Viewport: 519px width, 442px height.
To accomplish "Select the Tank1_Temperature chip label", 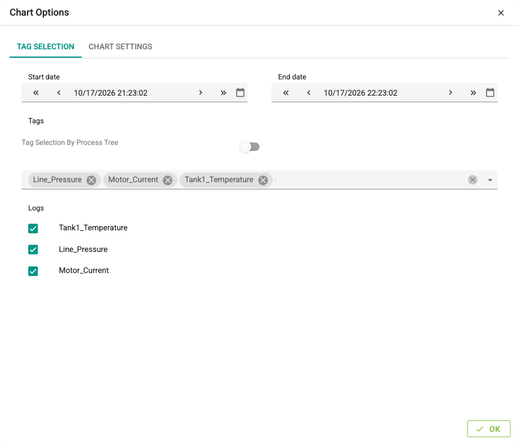I will [219, 180].
